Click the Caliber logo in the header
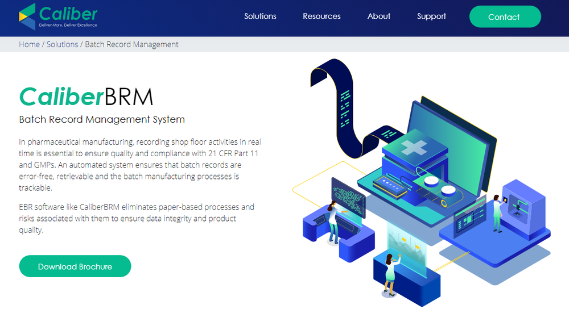 pos(58,16)
